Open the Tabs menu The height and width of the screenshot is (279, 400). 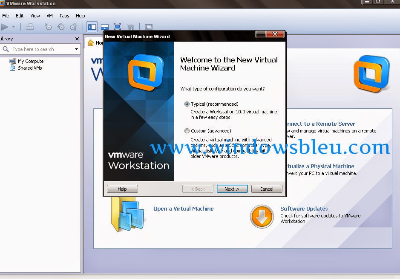(64, 16)
